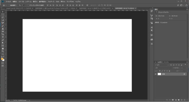Create a new layer with panel icon
The height and width of the screenshot is (102, 189).
click(182, 100)
